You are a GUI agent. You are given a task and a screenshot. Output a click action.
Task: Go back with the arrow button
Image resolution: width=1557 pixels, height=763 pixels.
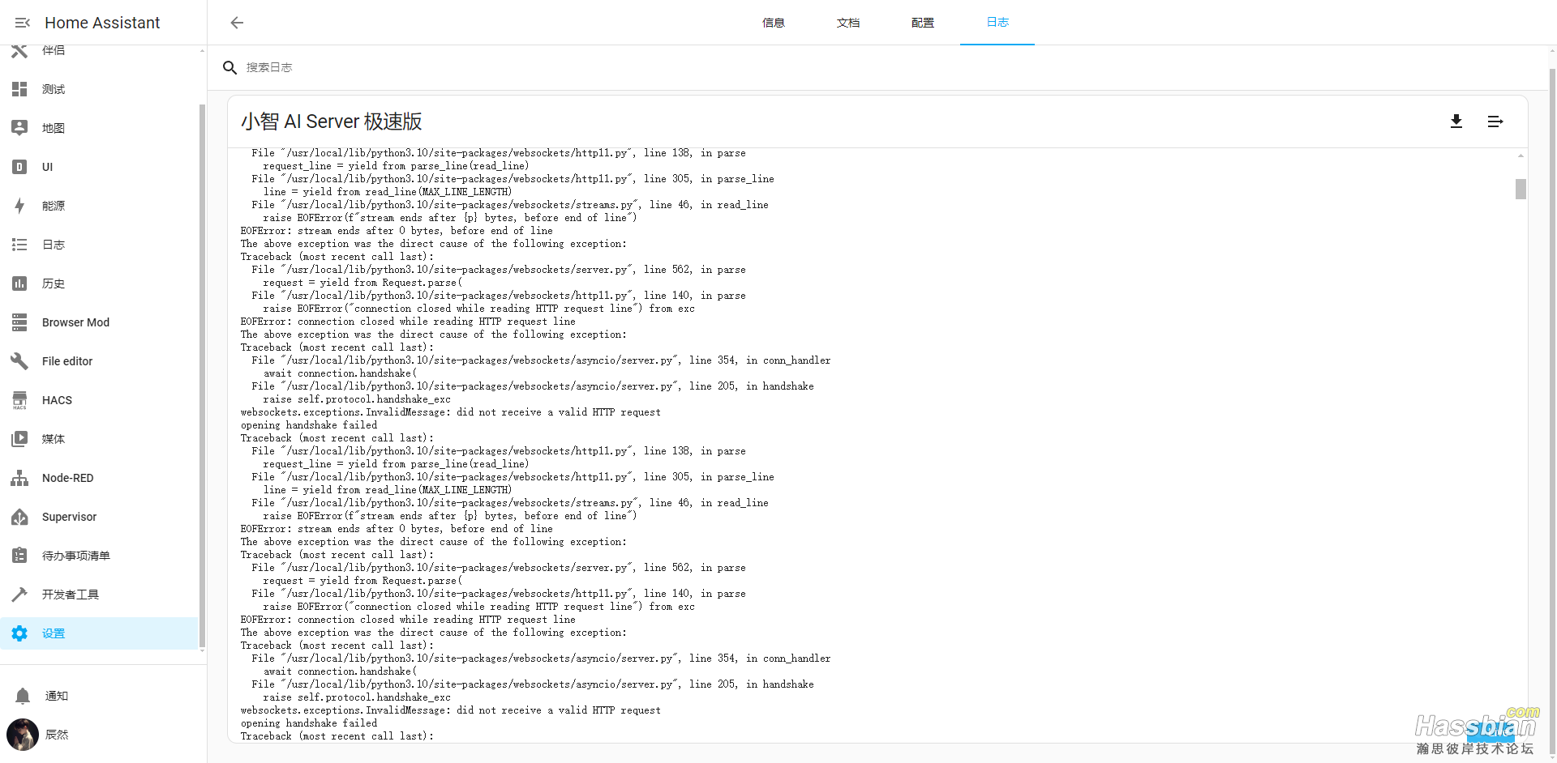[x=237, y=23]
